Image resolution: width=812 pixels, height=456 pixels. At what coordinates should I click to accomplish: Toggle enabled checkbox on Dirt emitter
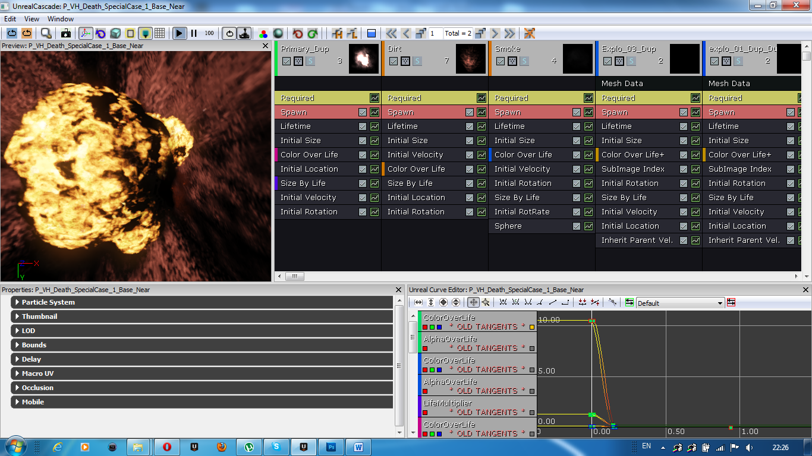tap(394, 61)
